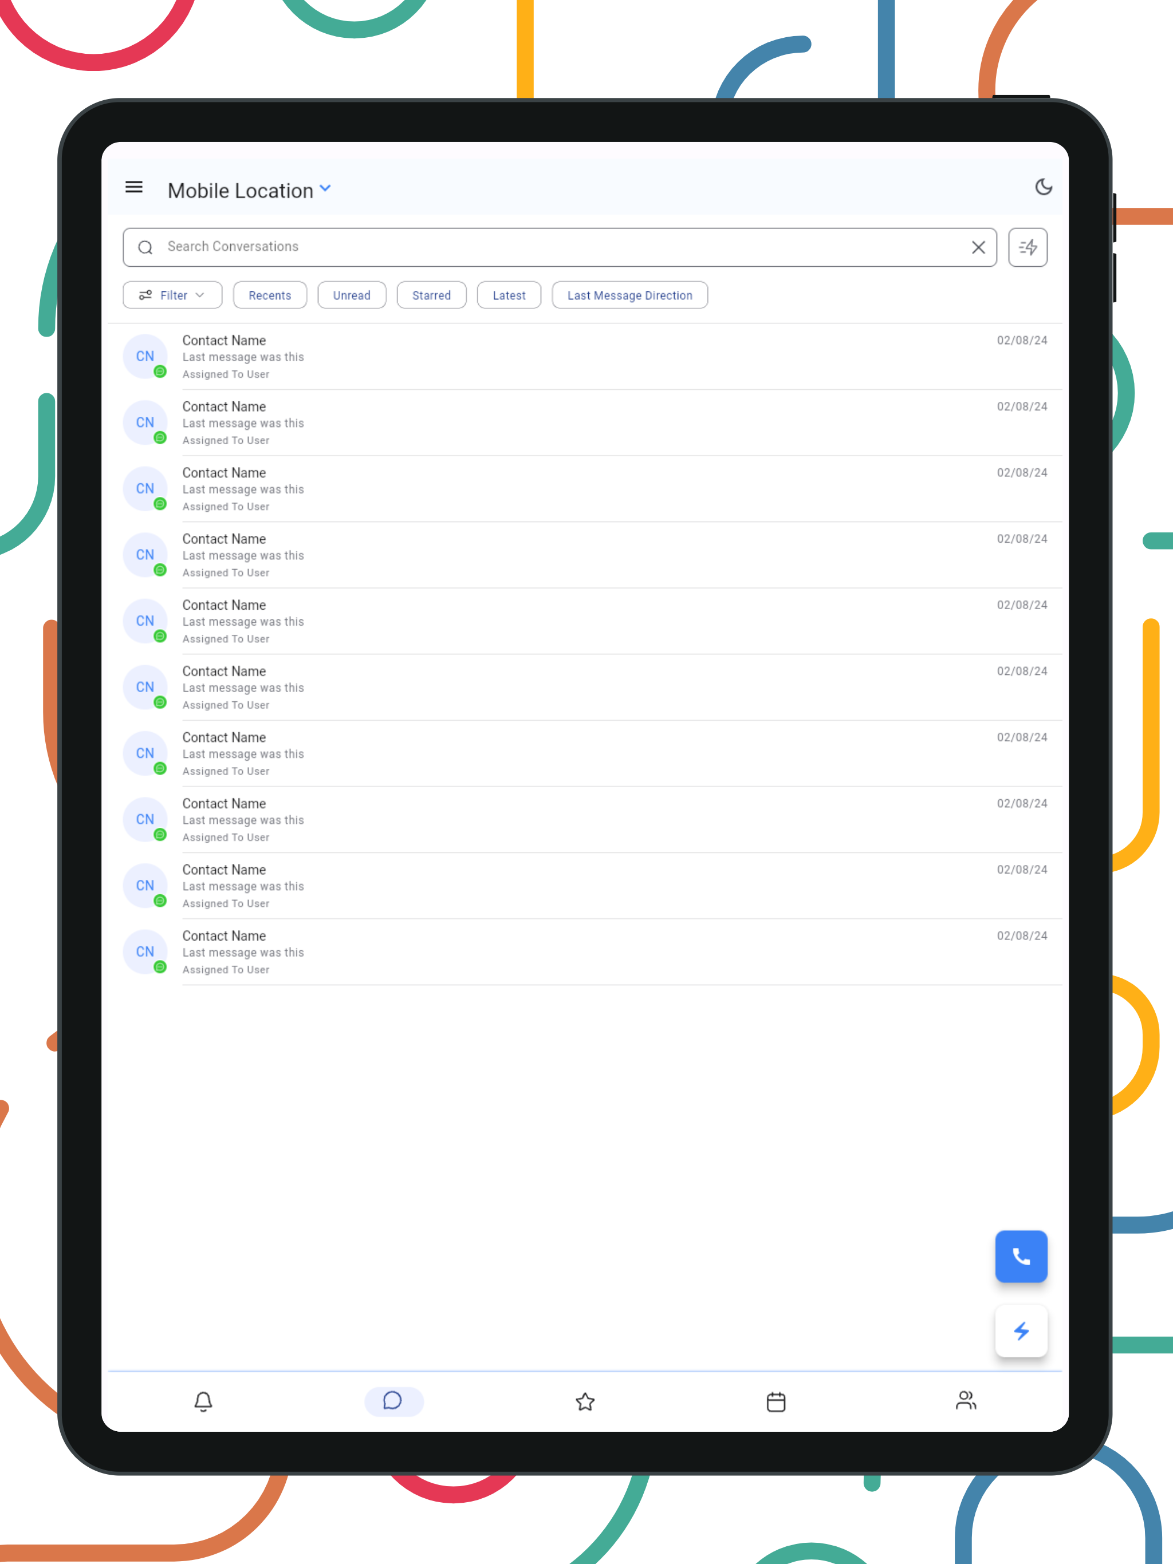
Task: Open Starred star tab in bottom bar
Action: (x=585, y=1401)
